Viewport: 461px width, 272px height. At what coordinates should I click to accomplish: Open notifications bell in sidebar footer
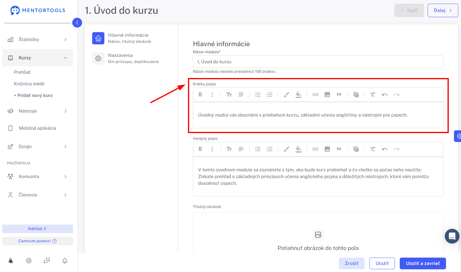tap(65, 261)
